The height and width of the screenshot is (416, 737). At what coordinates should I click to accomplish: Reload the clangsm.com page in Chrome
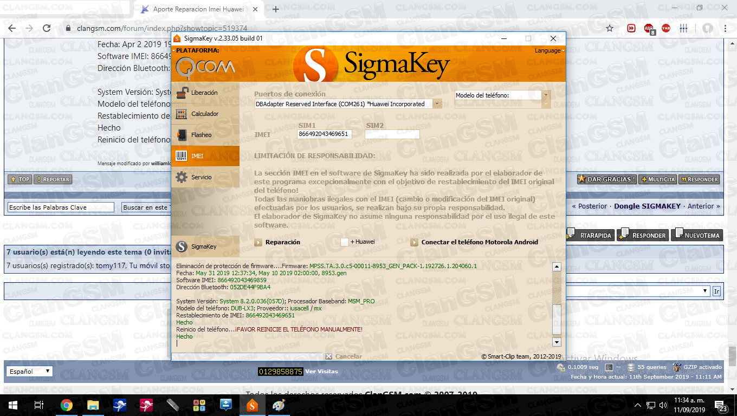pyautogui.click(x=47, y=28)
